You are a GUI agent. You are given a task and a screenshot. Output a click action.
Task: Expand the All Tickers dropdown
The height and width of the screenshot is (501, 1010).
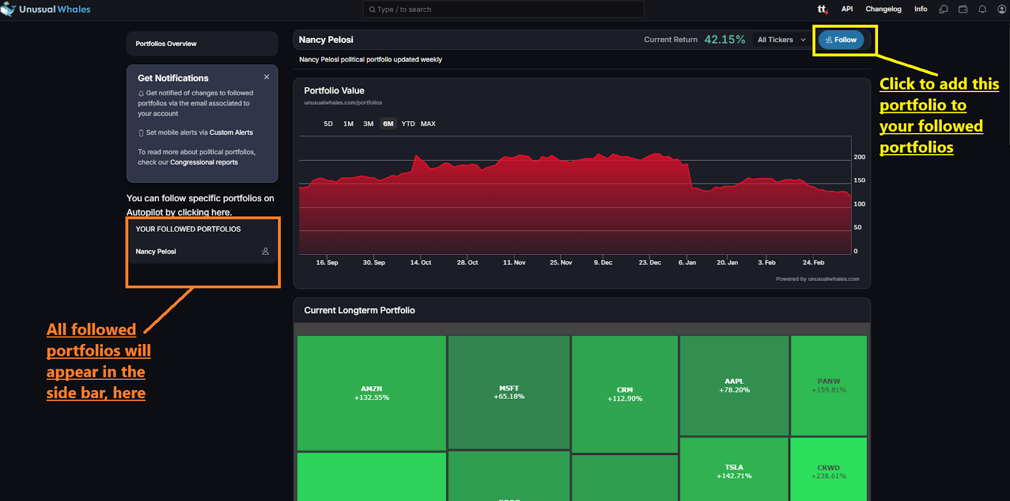click(x=782, y=40)
